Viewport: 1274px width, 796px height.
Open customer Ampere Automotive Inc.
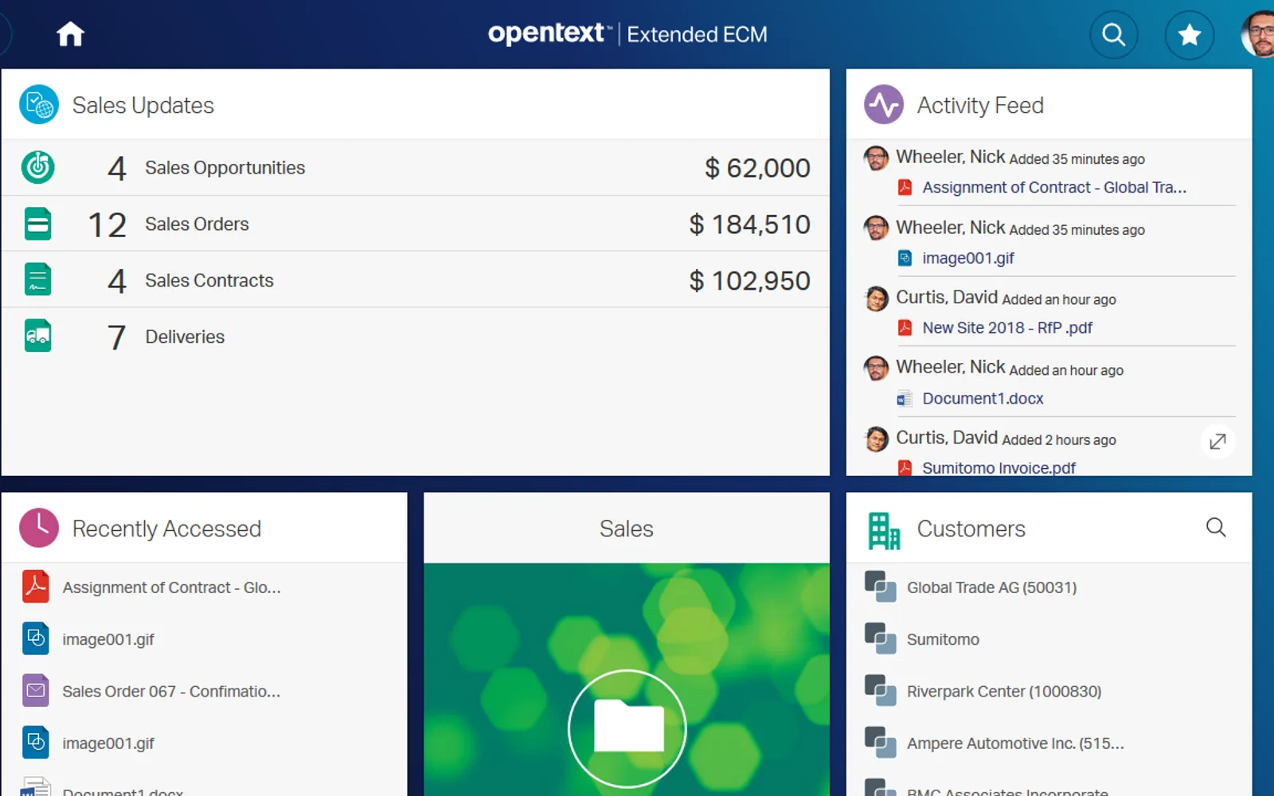tap(1015, 743)
